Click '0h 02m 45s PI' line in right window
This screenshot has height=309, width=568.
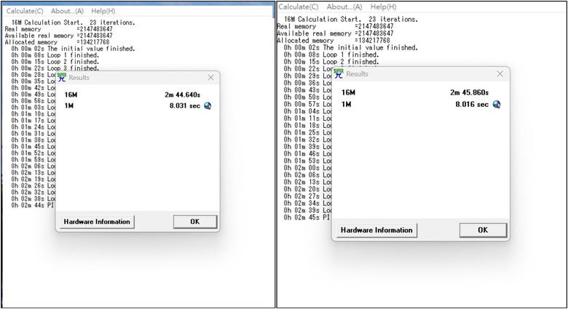pyautogui.click(x=307, y=217)
